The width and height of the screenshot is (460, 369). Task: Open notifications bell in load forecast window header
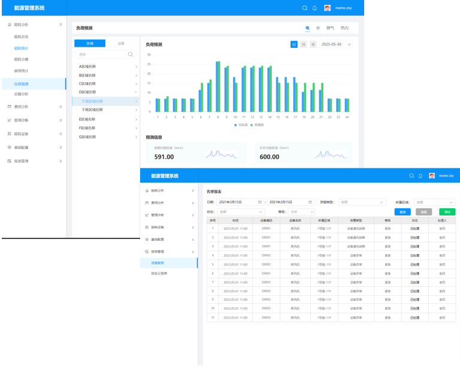pos(314,8)
